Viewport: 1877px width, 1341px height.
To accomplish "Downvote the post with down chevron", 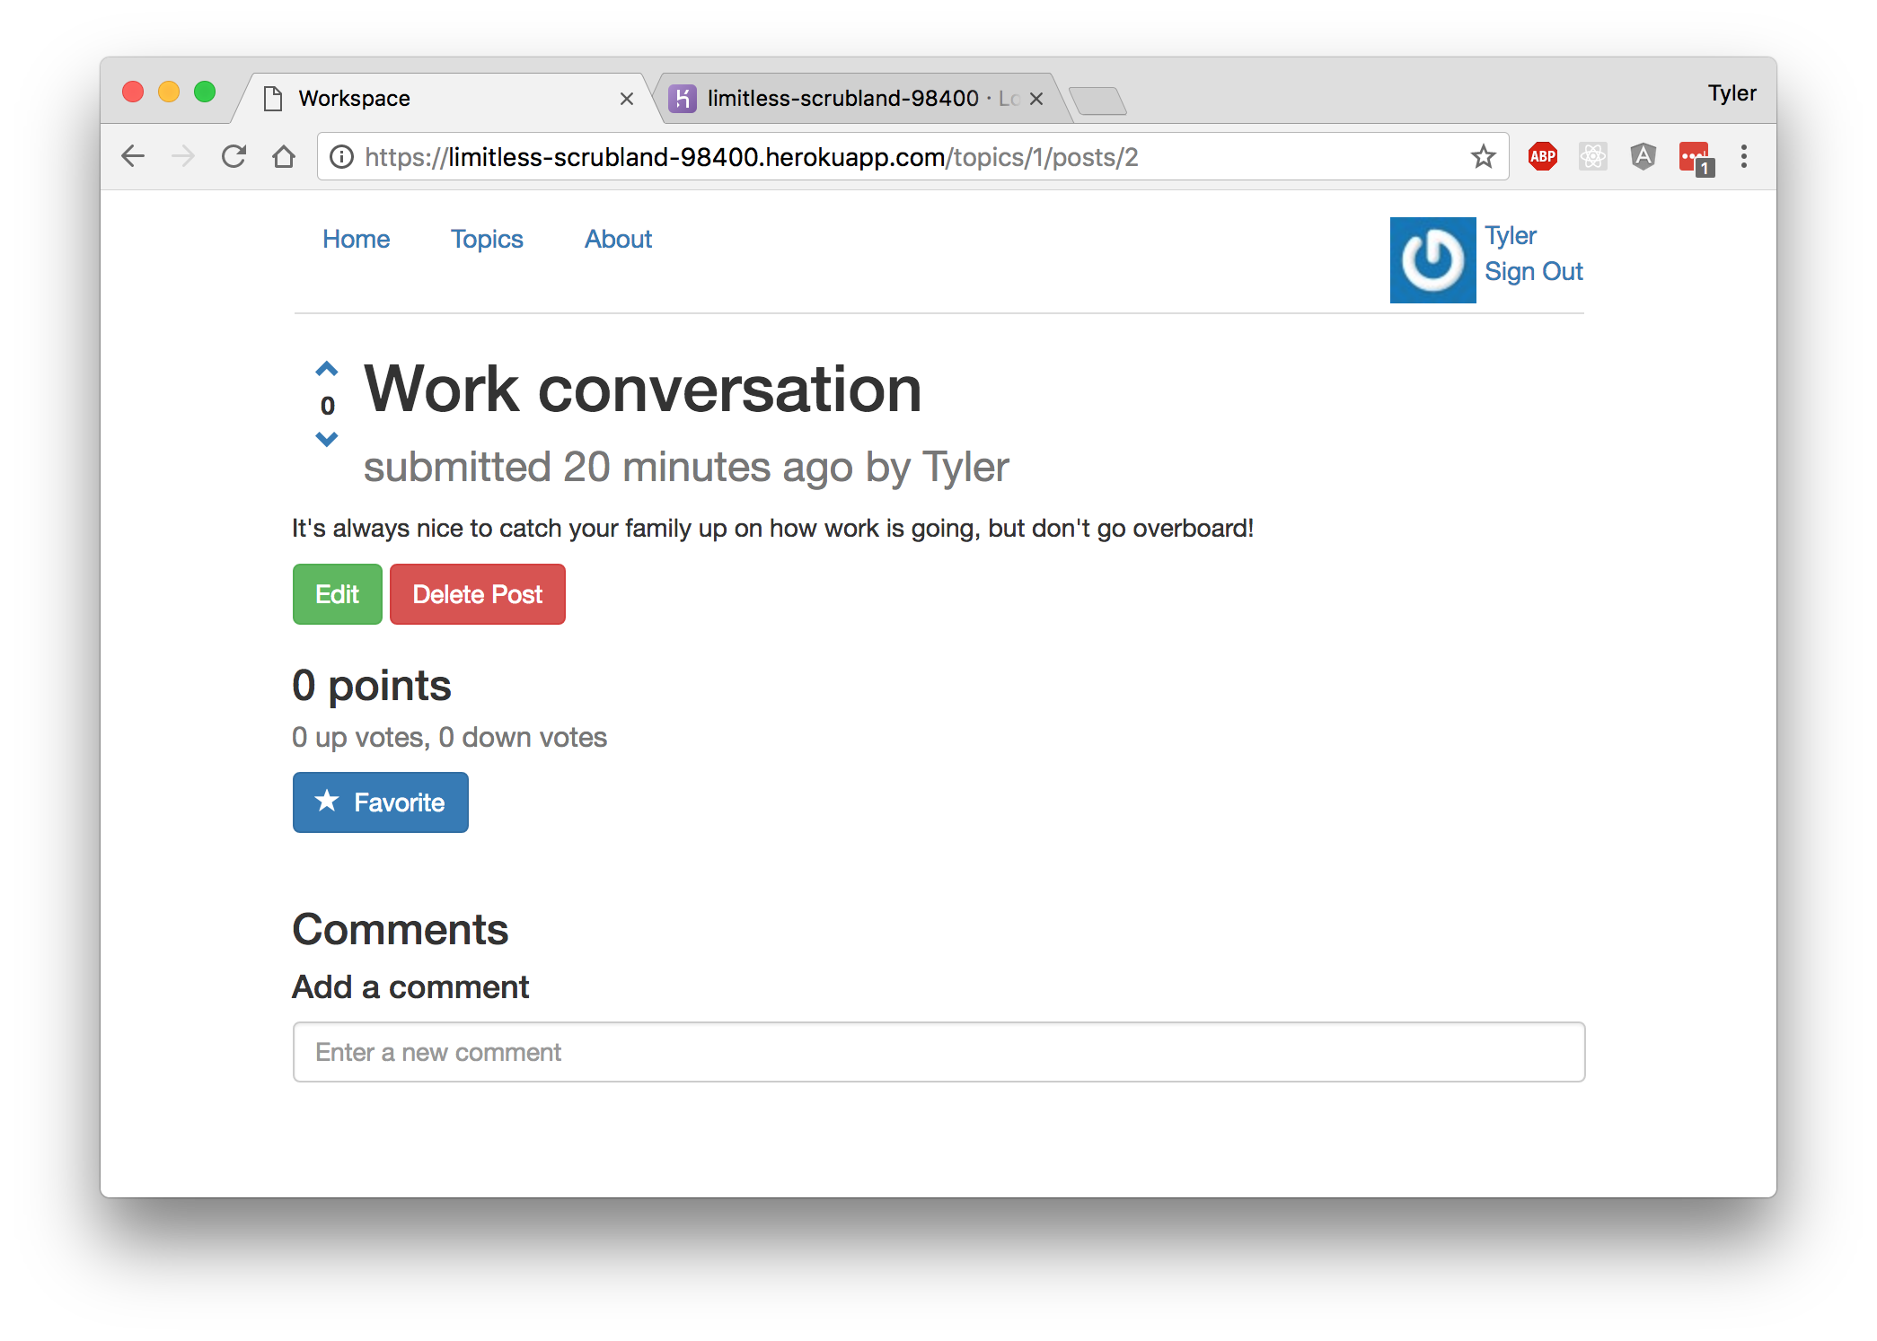I will [326, 439].
